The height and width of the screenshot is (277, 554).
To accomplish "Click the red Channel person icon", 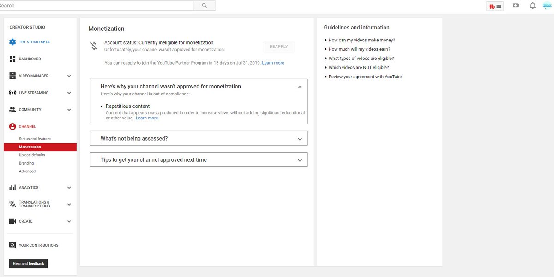I will point(12,126).
